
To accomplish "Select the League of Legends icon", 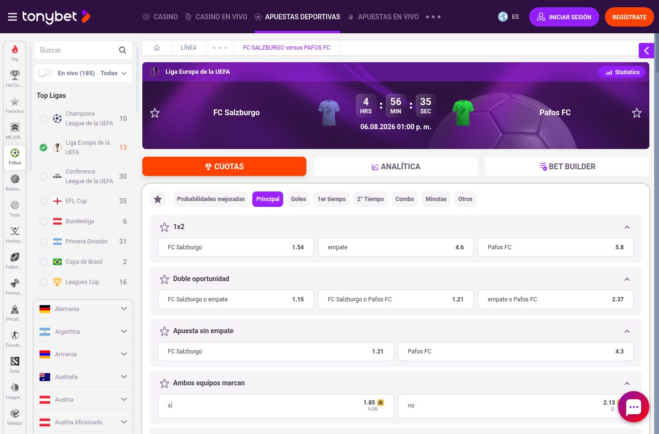I will coord(15,391).
